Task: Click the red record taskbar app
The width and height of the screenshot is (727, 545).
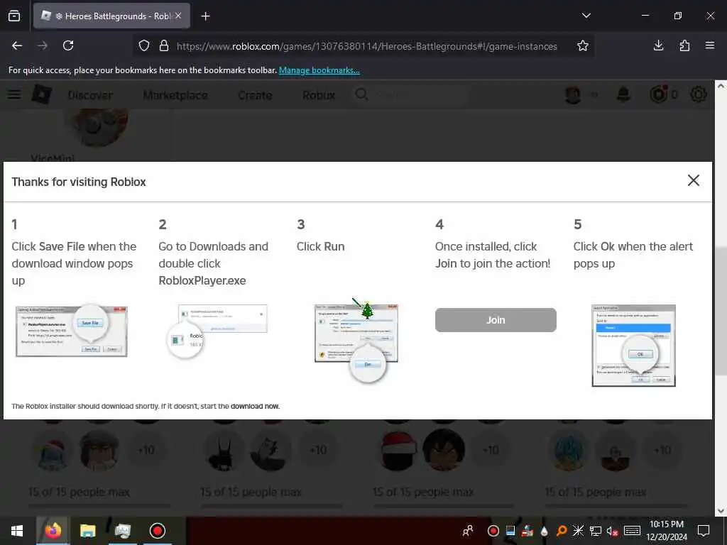Action: tap(158, 531)
